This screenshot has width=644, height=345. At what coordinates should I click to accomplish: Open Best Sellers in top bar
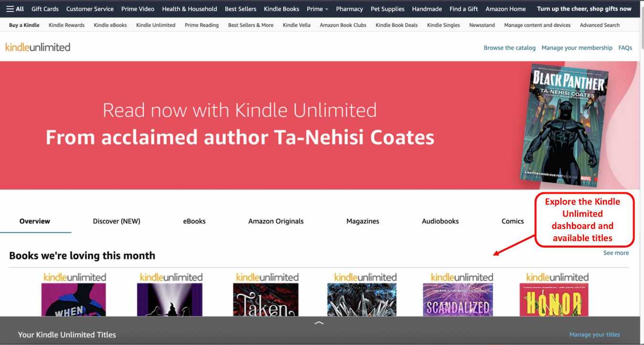[x=240, y=9]
